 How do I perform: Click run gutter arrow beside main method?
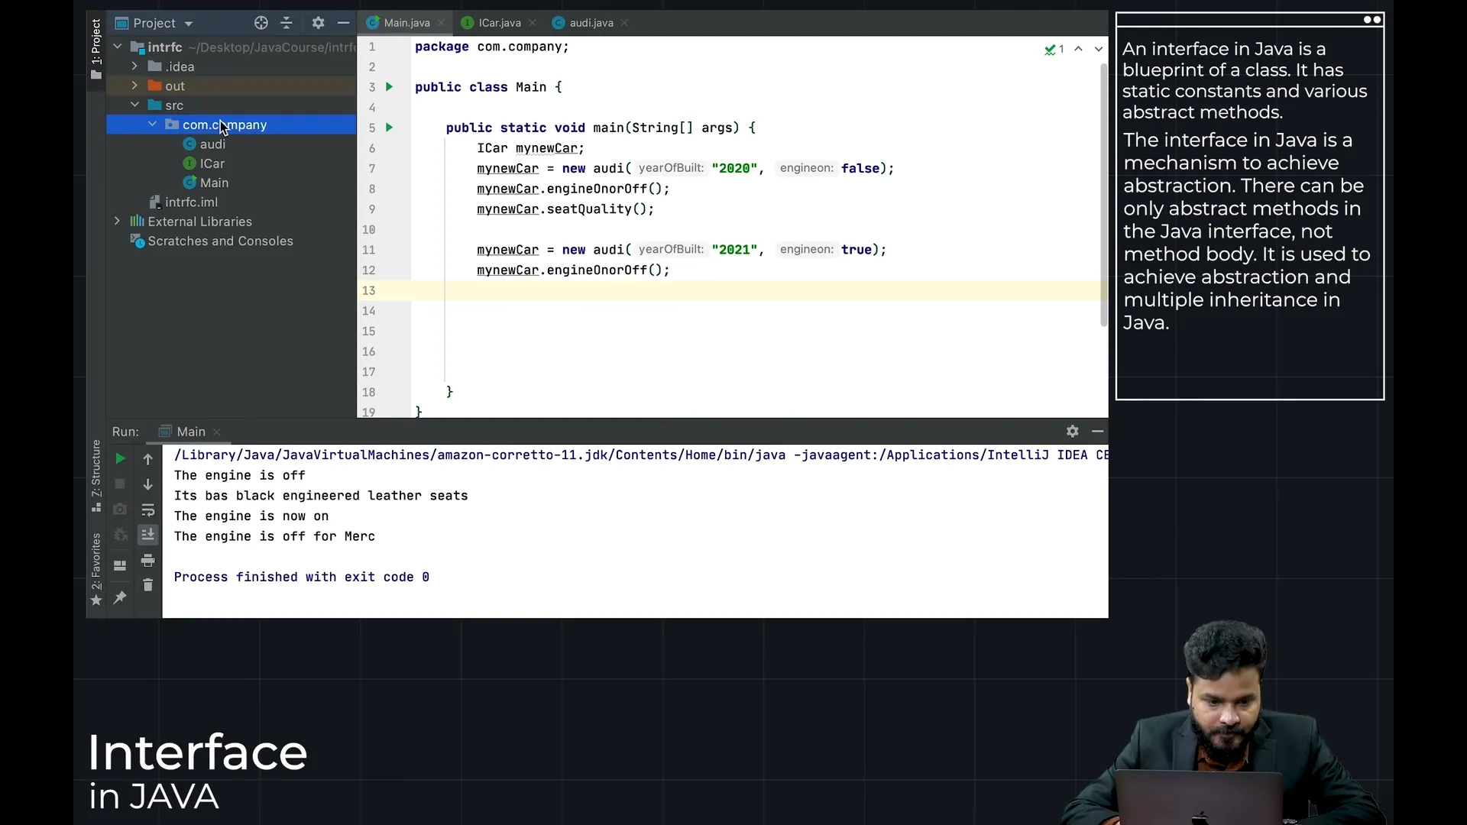point(389,128)
